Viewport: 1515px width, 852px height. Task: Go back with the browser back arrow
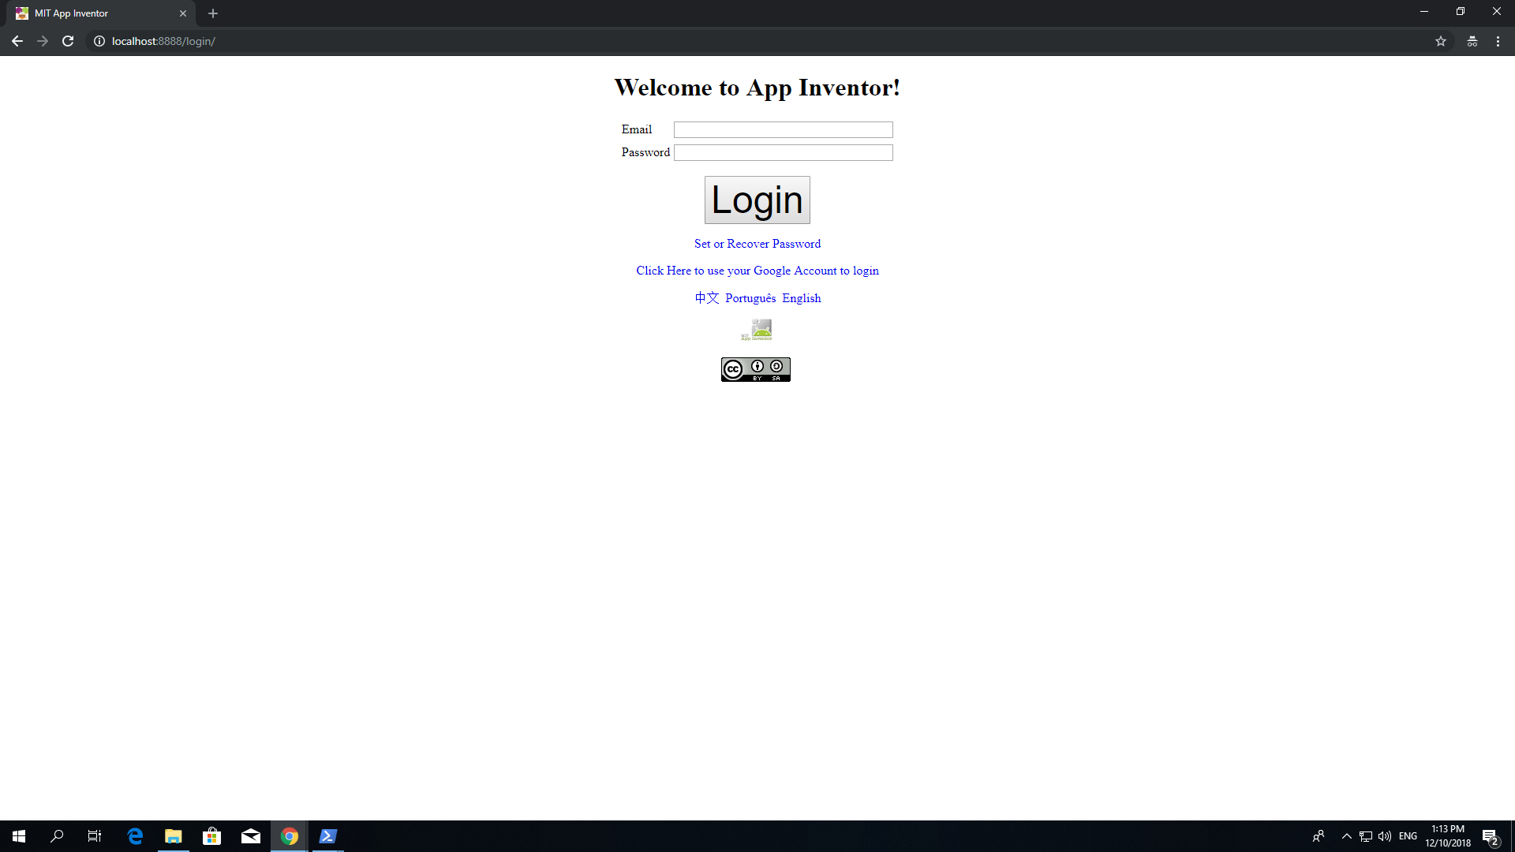[17, 41]
